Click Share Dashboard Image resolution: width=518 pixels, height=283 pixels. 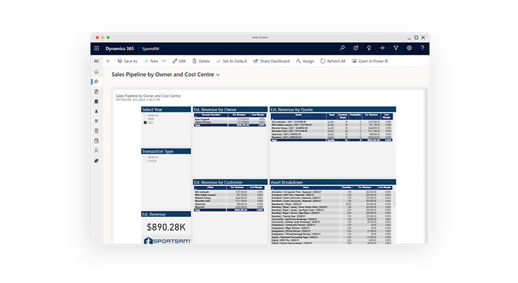272,61
